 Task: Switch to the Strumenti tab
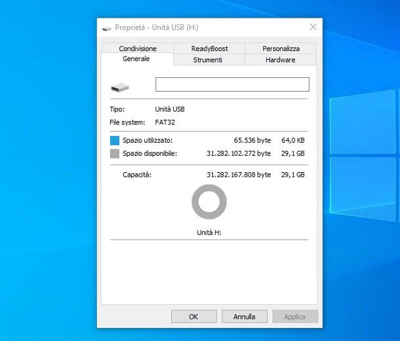tap(208, 60)
